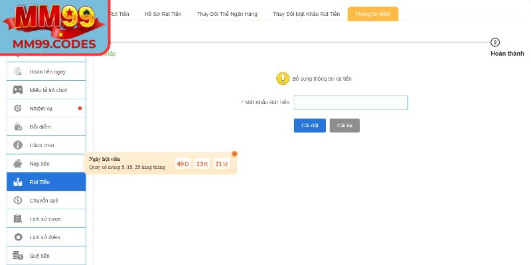
Task: Select Đổi điểm from the sidebar
Action: pyautogui.click(x=46, y=127)
